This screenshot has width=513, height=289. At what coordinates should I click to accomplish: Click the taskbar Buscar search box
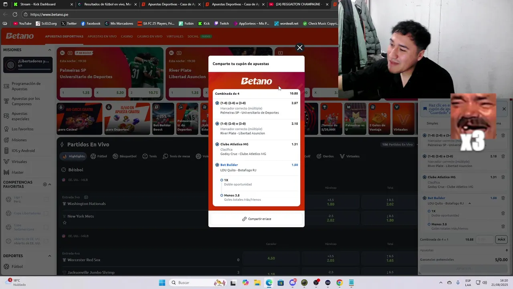pos(198,283)
